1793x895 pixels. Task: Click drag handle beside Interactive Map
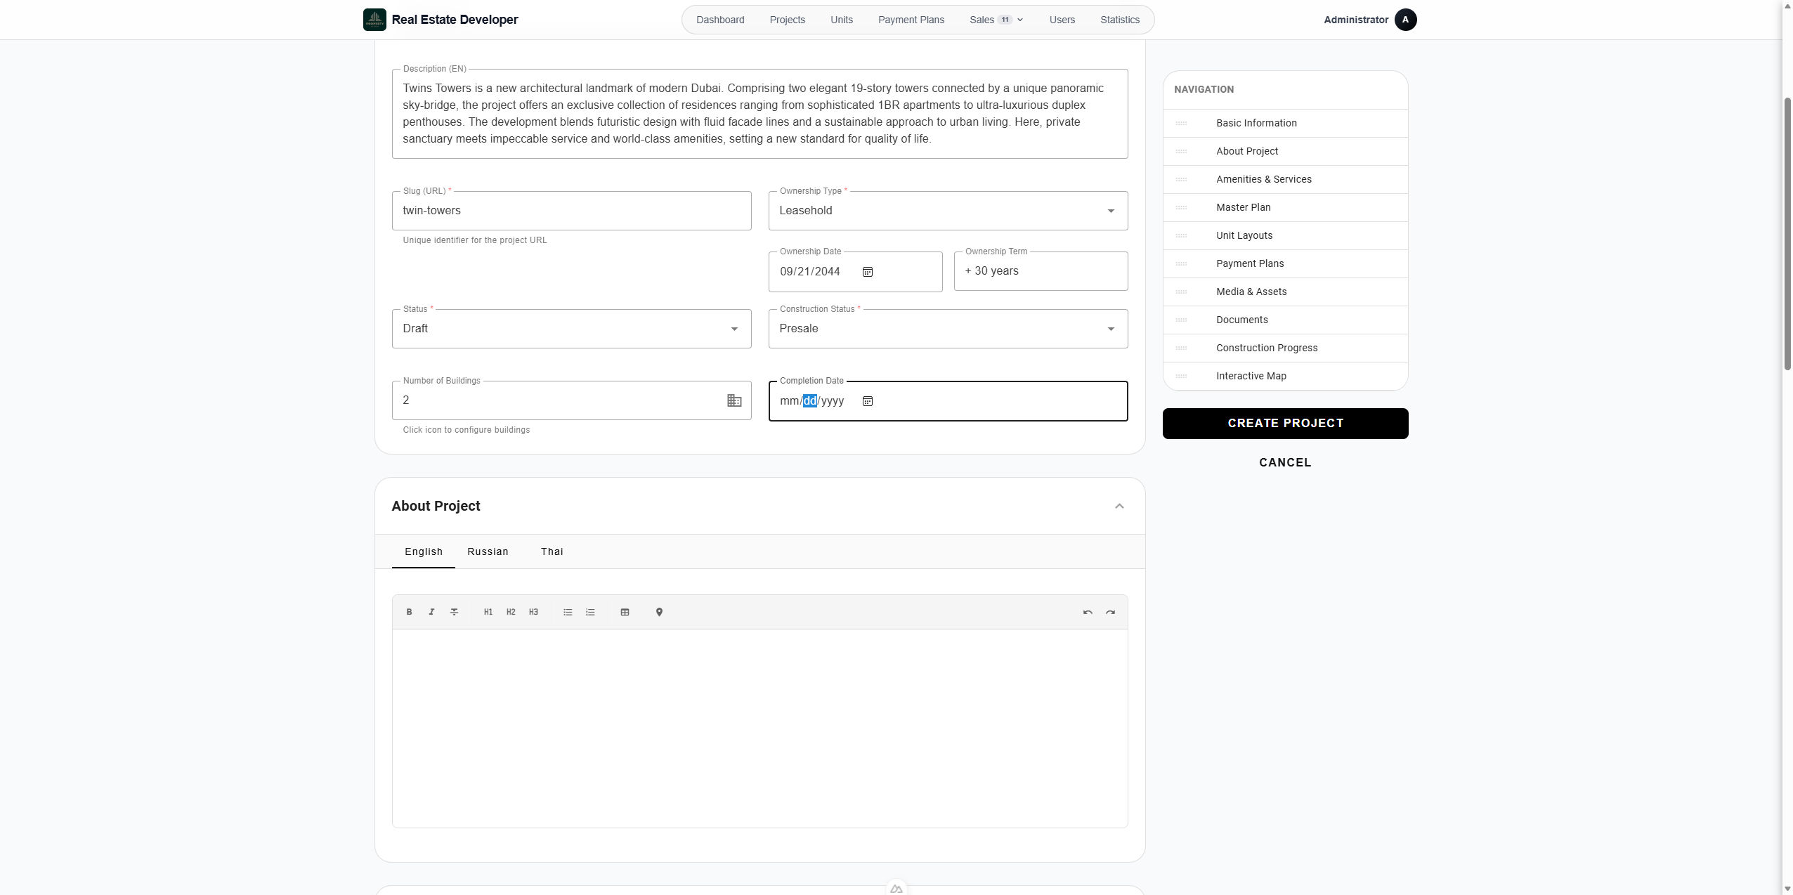click(x=1181, y=377)
